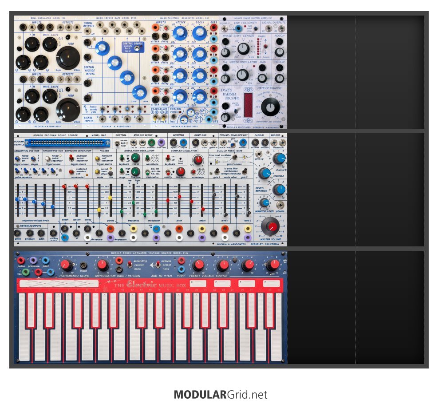Click the red Complex Oscillator fine tune knob
Screen dimensions: 442x404
tap(181, 171)
